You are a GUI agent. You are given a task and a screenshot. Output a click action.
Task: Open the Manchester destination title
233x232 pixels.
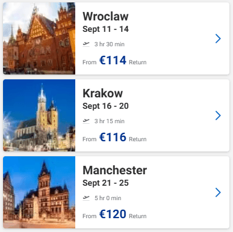(115, 170)
